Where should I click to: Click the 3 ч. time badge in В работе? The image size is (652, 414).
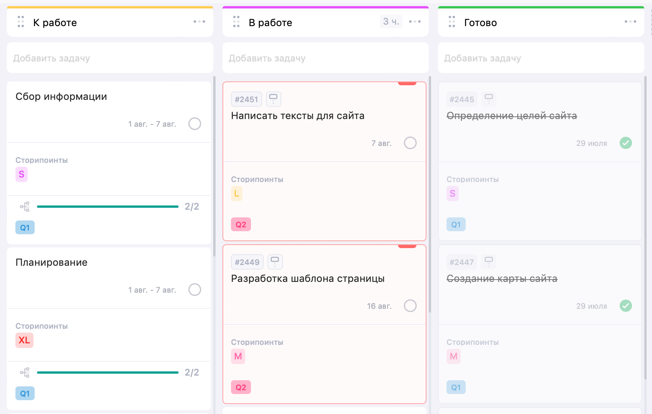(391, 22)
